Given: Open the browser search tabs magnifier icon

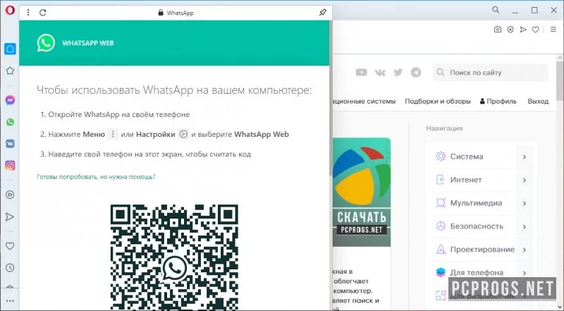Looking at the screenshot, I should (x=496, y=10).
